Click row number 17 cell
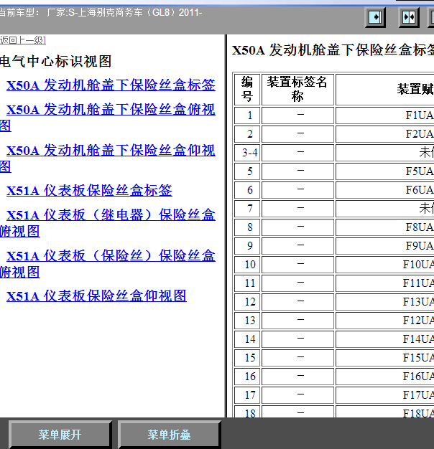This screenshot has height=449, width=434. [x=247, y=395]
